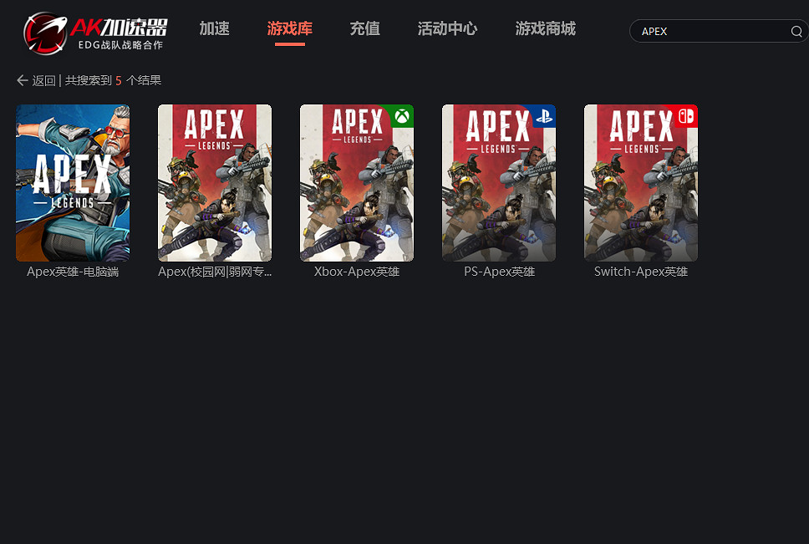Click the Apex英雄-电脑端 cover thumbnail
This screenshot has height=544, width=809.
(72, 183)
